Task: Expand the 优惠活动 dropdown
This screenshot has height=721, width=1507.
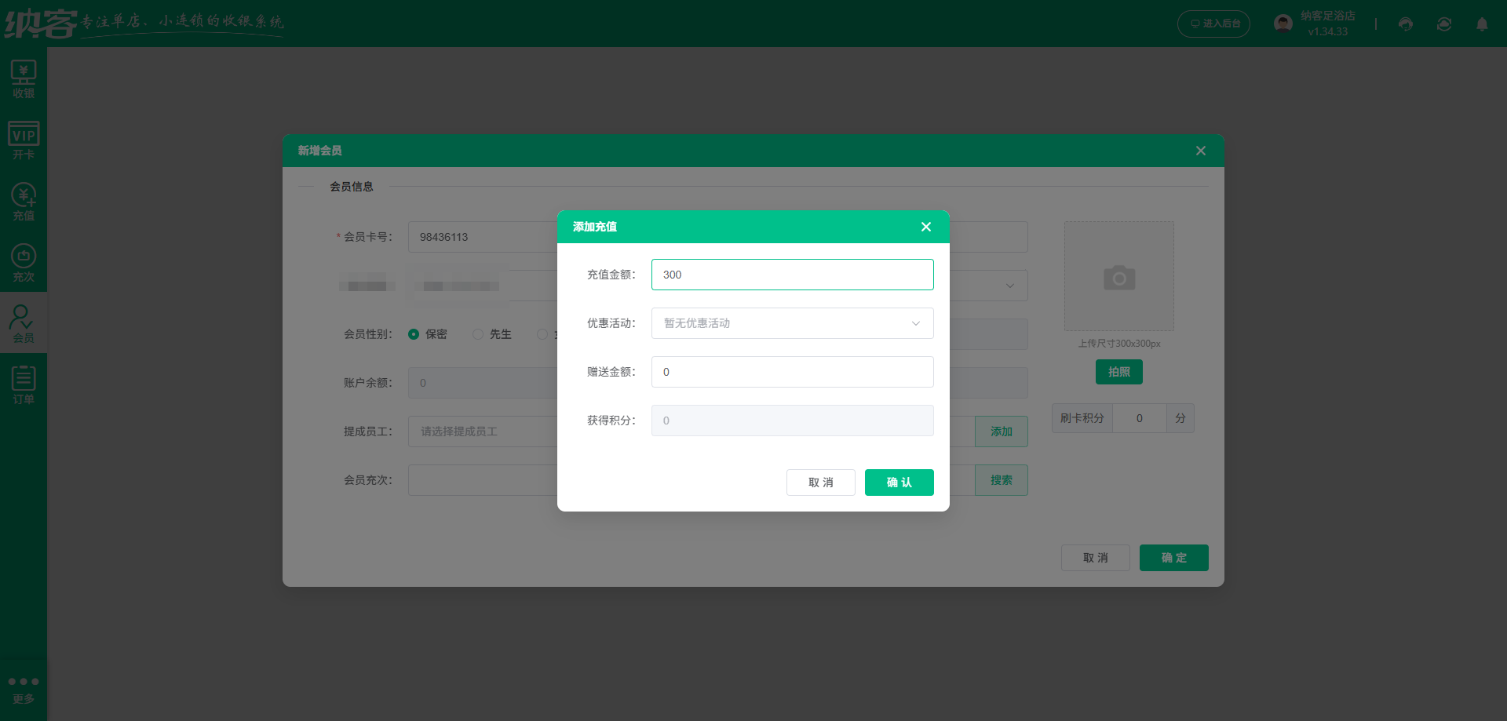Action: tap(792, 323)
